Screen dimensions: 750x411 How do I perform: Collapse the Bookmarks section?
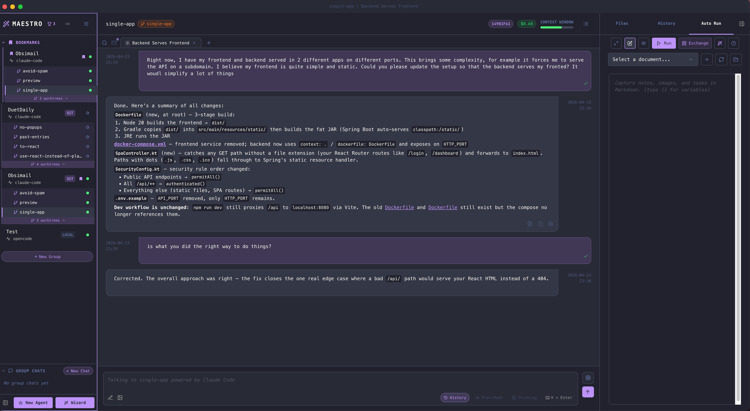[x=3, y=42]
